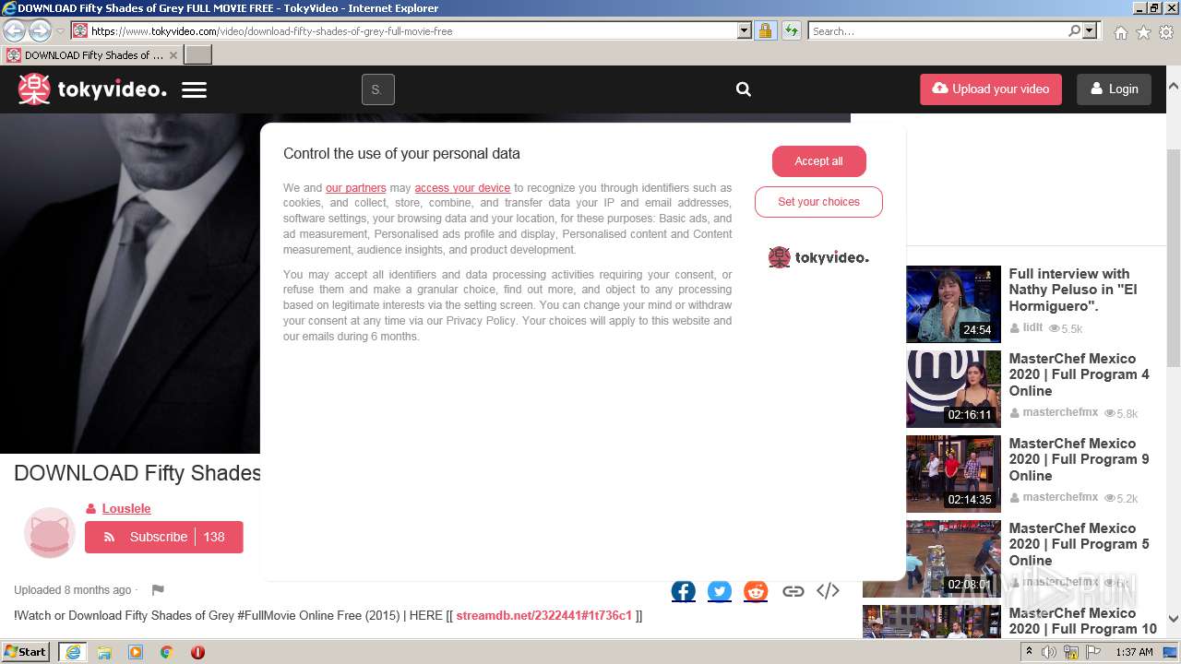Click the scrollbar down arrow
The width and height of the screenshot is (1181, 664).
(1174, 619)
